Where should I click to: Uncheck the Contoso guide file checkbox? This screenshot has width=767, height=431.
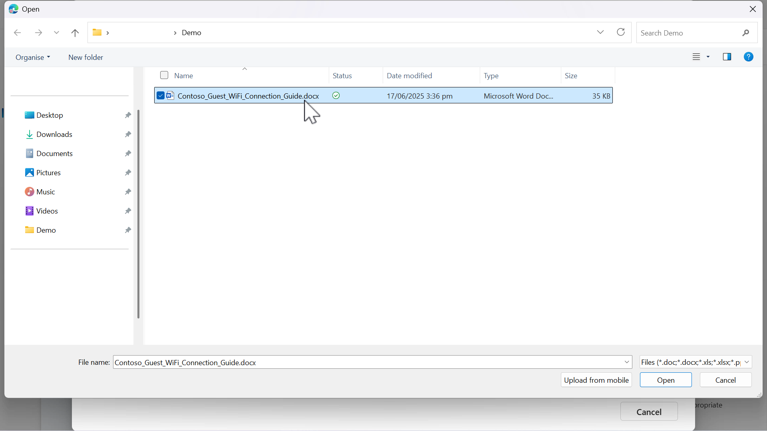click(161, 96)
